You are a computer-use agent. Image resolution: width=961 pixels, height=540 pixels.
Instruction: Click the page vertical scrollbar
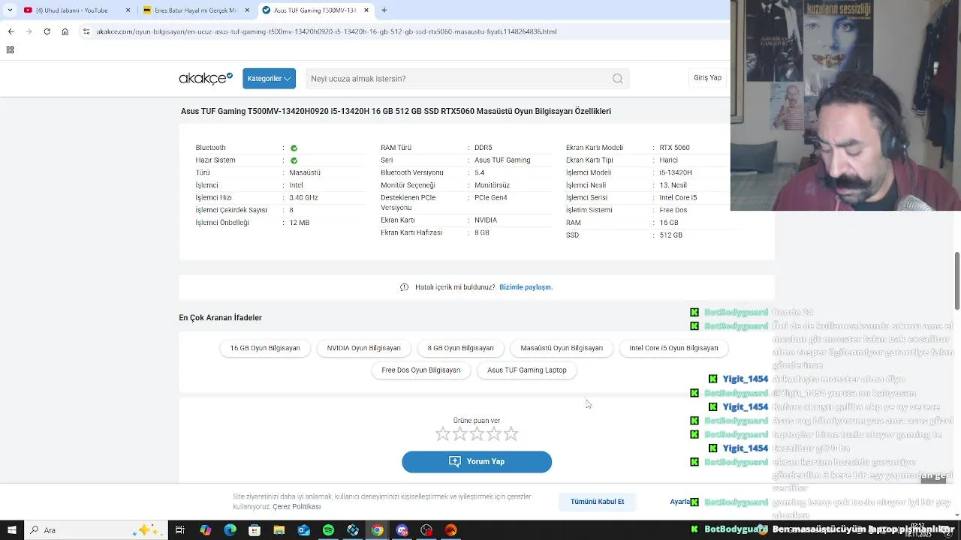(957, 281)
